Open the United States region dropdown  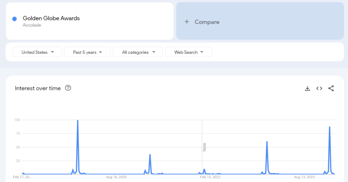coord(37,52)
